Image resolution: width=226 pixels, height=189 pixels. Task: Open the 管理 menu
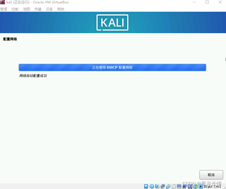click(x=4, y=9)
